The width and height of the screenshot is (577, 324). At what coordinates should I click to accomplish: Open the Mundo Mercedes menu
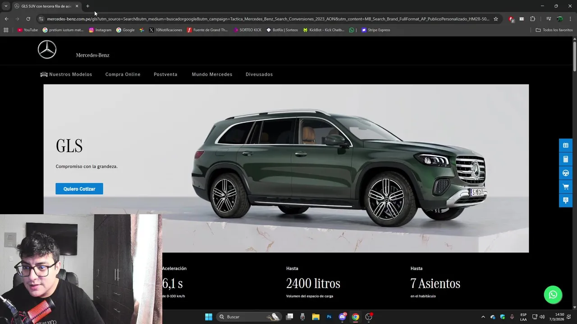point(212,74)
